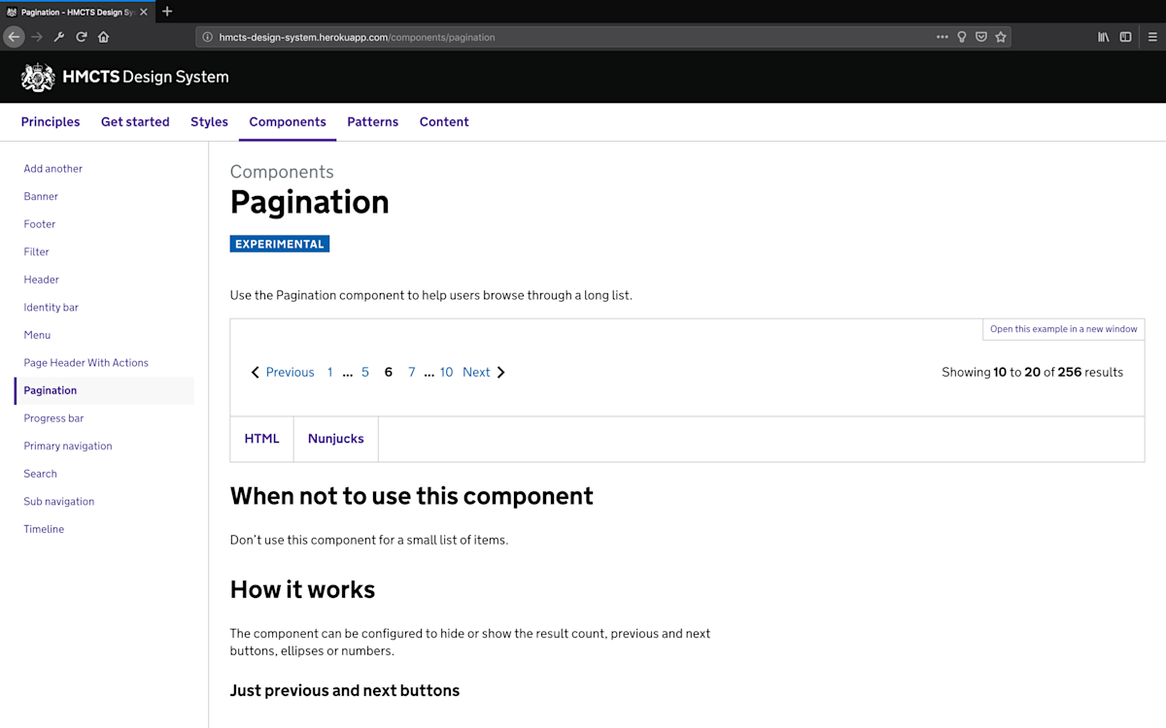
Task: Go to browser home icon
Action: 104,37
